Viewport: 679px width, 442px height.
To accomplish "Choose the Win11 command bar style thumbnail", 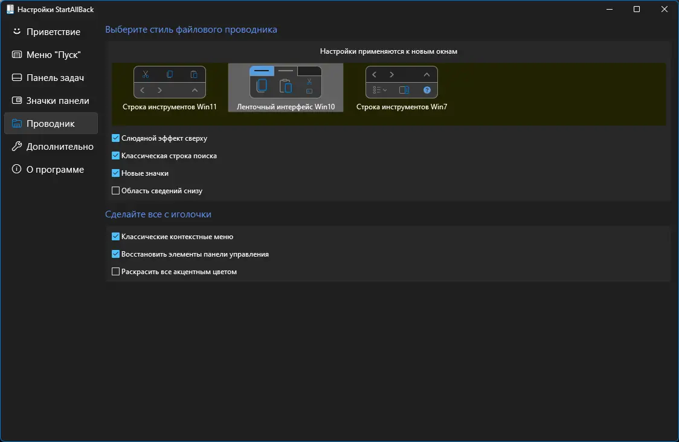I will (169, 82).
